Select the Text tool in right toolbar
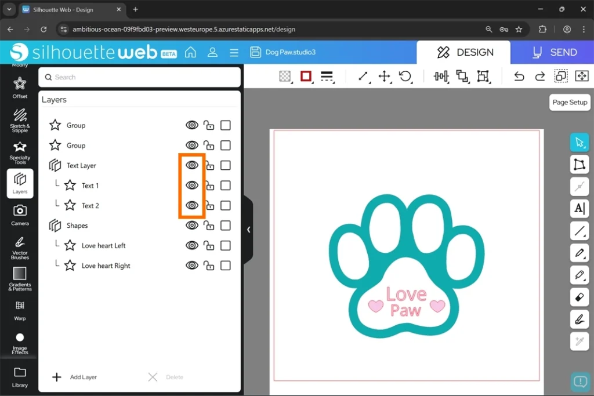The width and height of the screenshot is (594, 396). tap(579, 208)
